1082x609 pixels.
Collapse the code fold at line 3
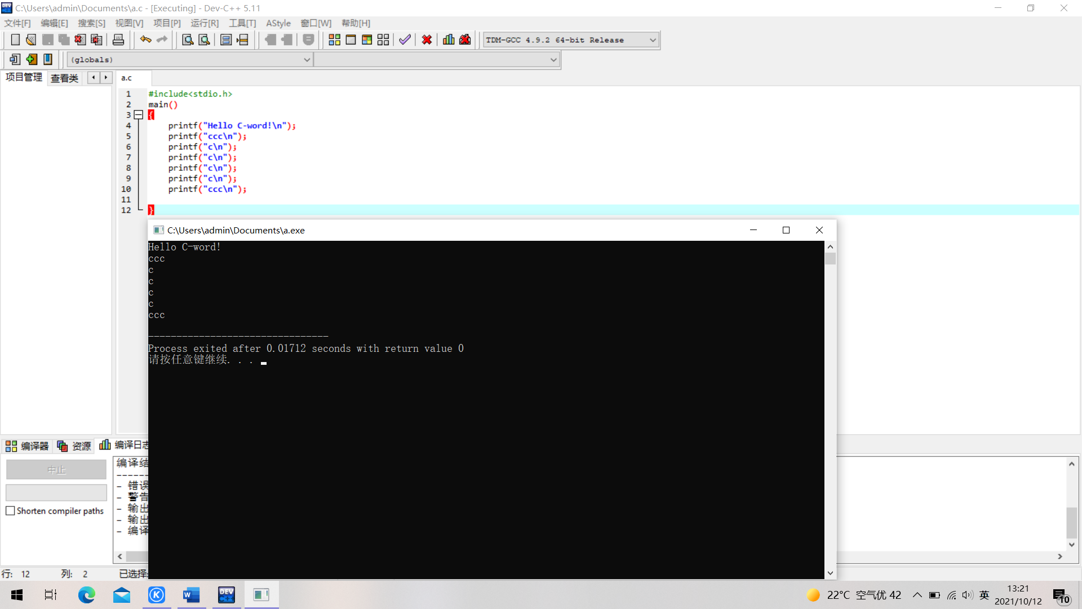(x=138, y=114)
